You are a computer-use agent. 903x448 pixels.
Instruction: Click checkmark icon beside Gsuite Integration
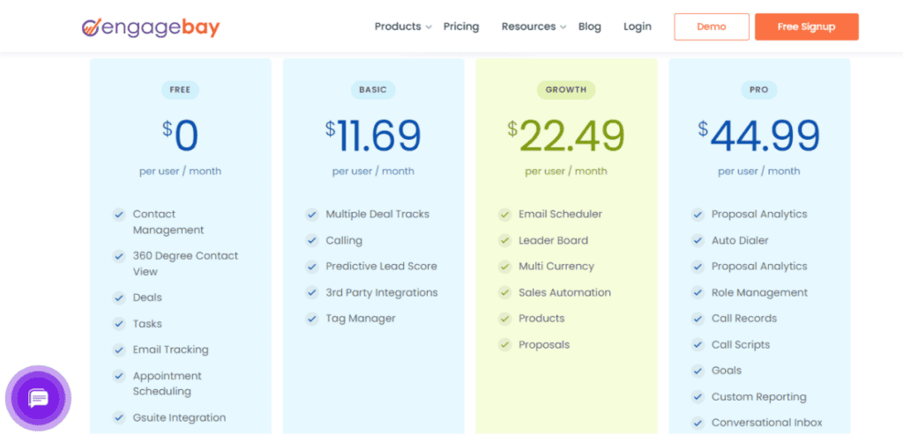point(119,417)
